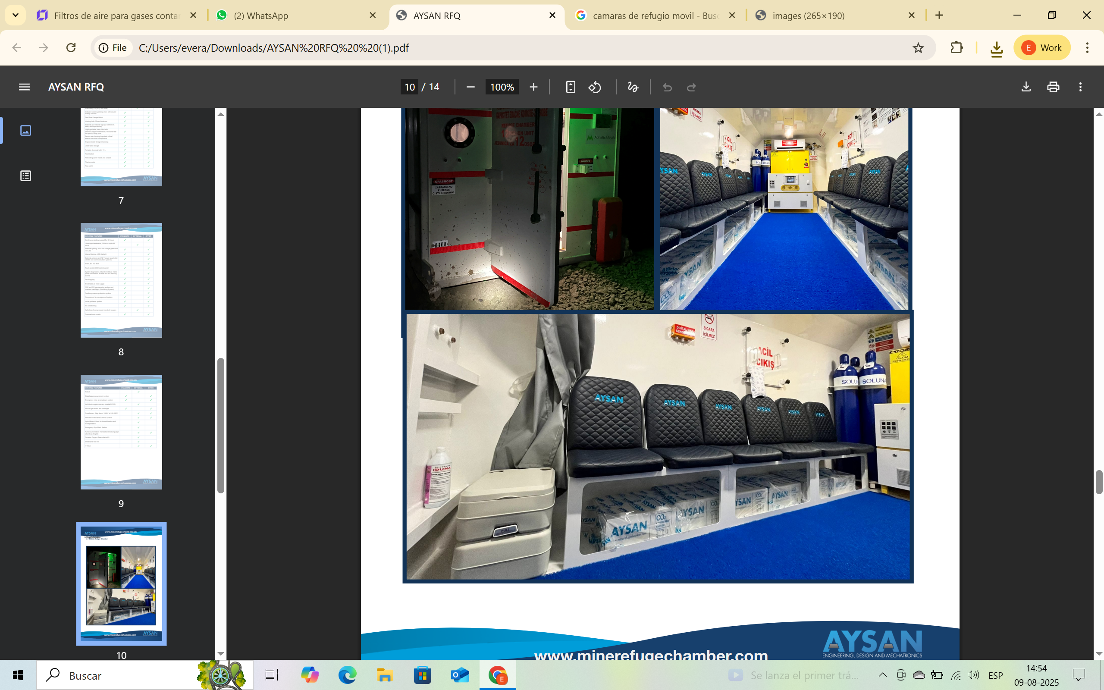The image size is (1104, 690).
Task: Select the draw annotation tool
Action: click(633, 87)
